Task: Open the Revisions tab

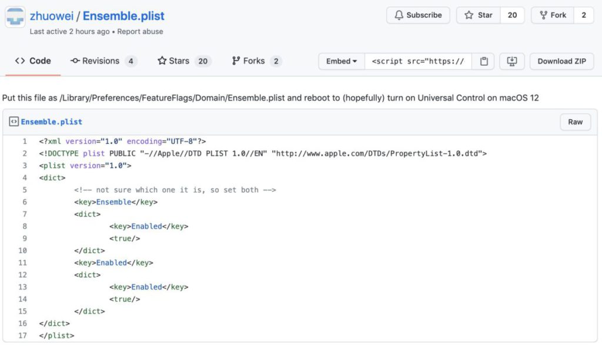Action: [x=103, y=61]
